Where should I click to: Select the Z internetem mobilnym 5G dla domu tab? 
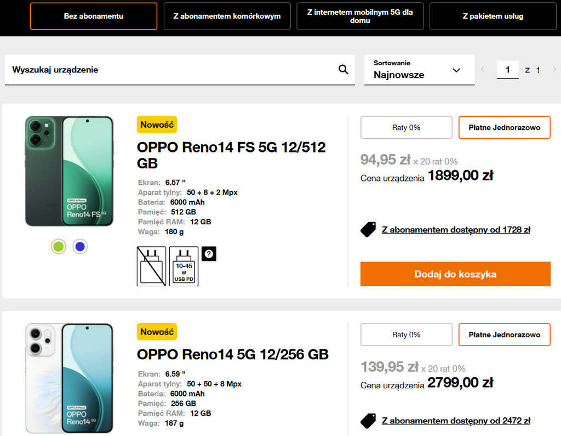click(360, 16)
